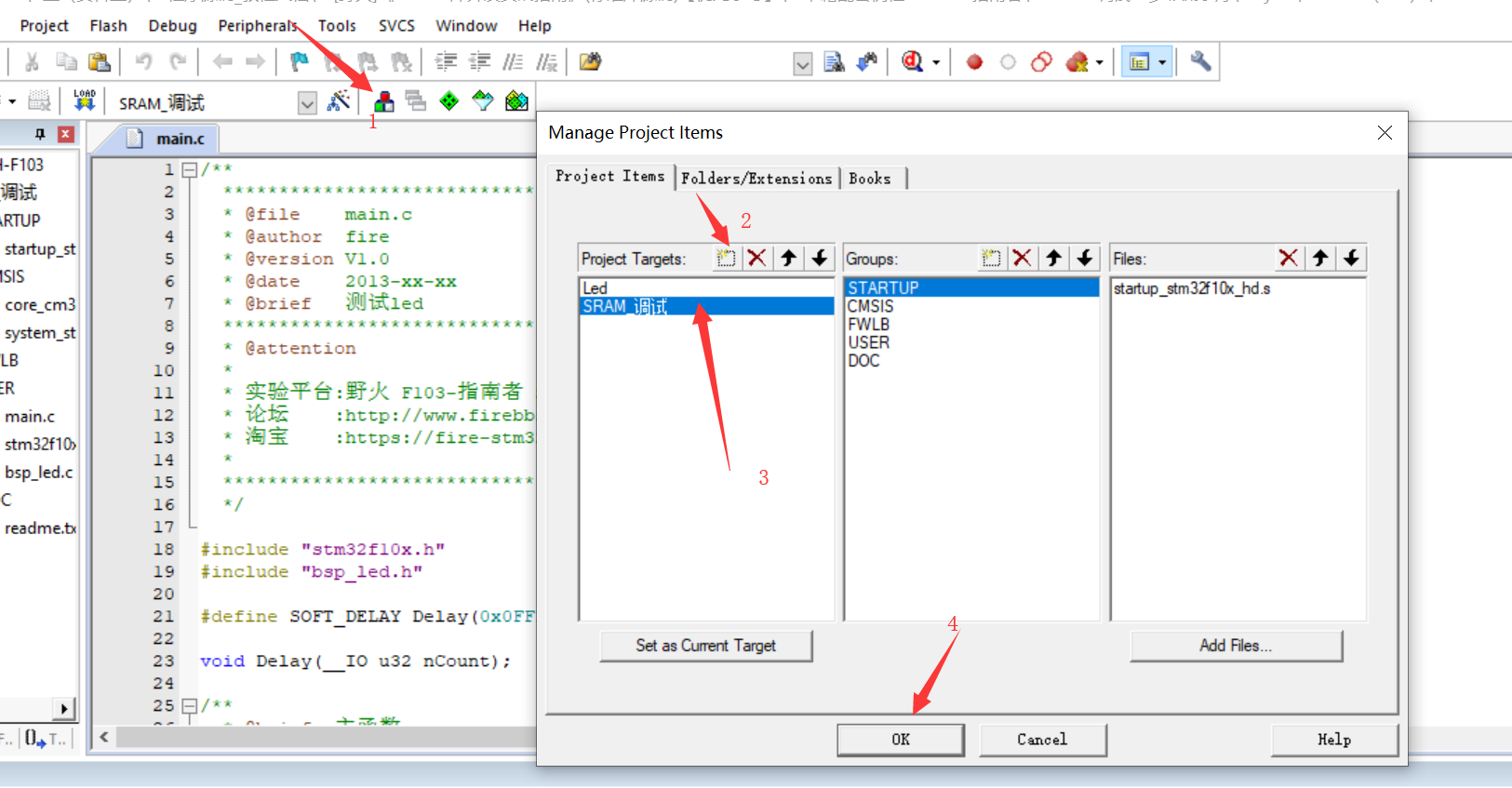Open the Peripherals menu
The height and width of the screenshot is (788, 1512).
[x=258, y=26]
